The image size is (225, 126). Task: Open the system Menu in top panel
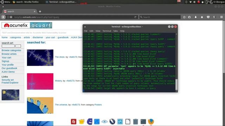(5, 2)
